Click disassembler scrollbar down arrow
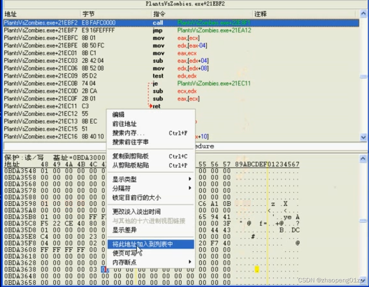The width and height of the screenshot is (369, 287). (363, 137)
